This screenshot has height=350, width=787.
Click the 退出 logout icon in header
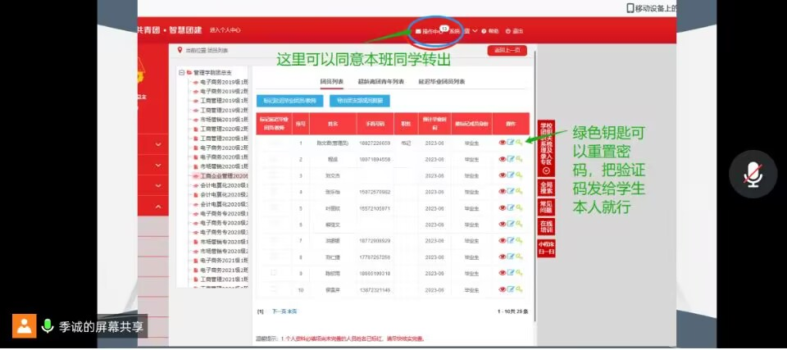coord(508,31)
